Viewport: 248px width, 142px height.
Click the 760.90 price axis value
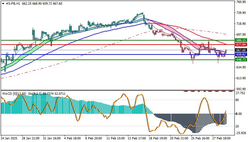(241, 2)
